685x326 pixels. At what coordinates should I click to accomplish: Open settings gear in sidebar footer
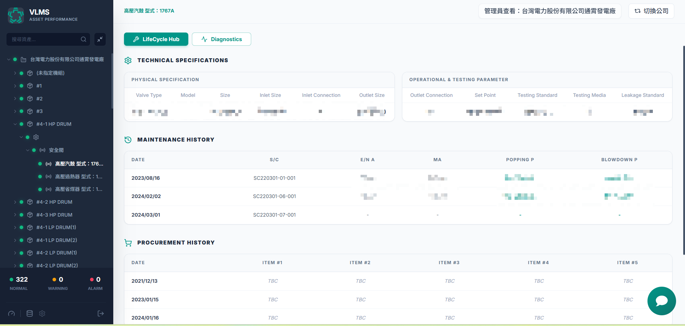click(x=42, y=313)
